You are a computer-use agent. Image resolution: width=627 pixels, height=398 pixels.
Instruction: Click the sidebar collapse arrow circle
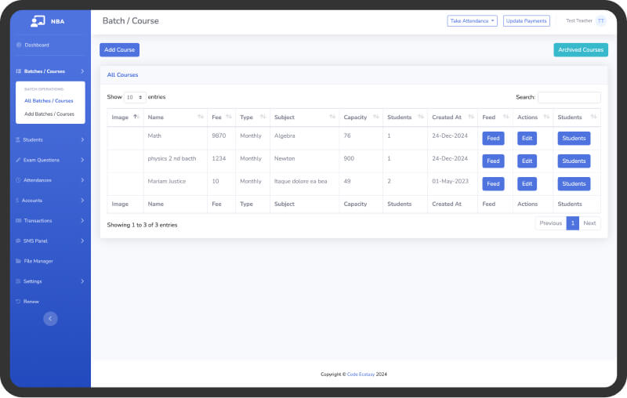50,318
